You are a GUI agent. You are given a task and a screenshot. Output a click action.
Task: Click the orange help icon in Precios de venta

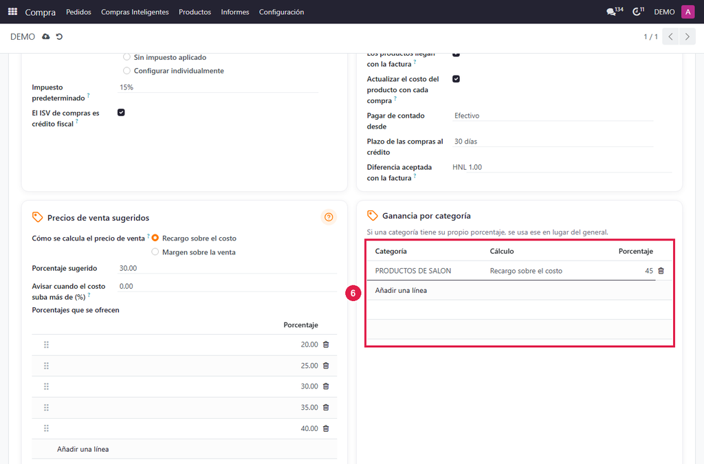pos(329,217)
